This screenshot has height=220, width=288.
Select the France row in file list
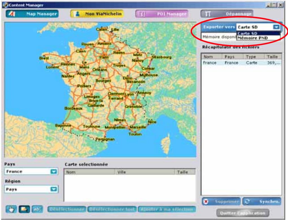pos(241,62)
